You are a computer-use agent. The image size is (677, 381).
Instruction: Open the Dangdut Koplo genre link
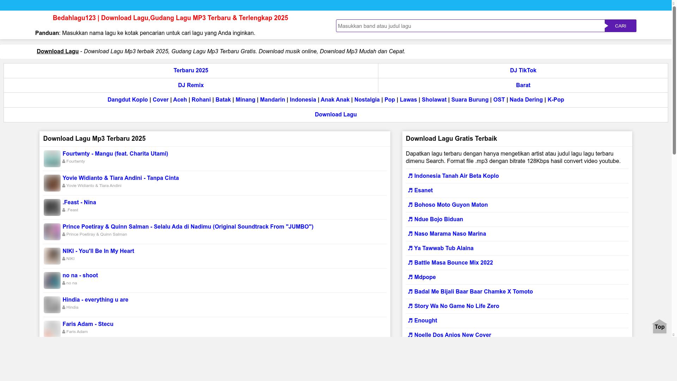[128, 100]
